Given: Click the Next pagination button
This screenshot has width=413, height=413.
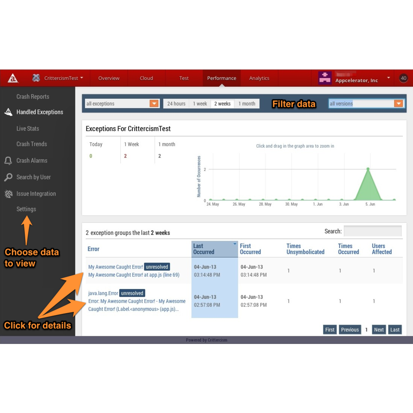Looking at the screenshot, I should click(379, 329).
